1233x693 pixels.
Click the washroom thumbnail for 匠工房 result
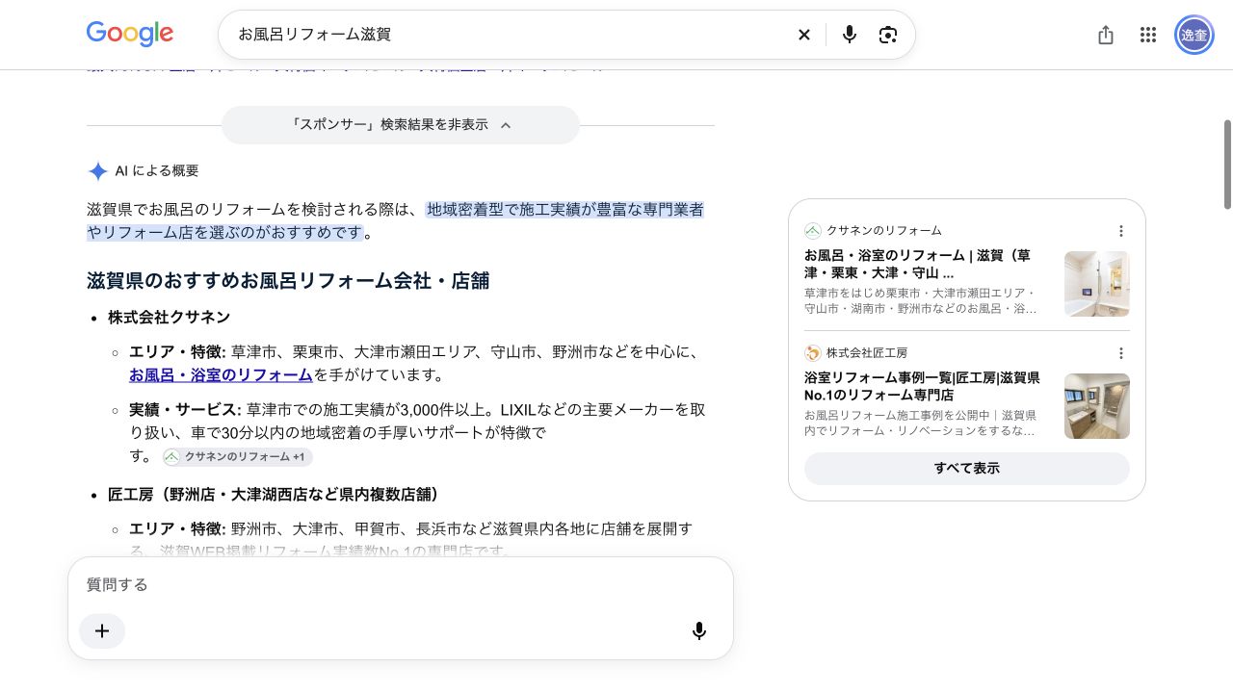[1097, 406]
